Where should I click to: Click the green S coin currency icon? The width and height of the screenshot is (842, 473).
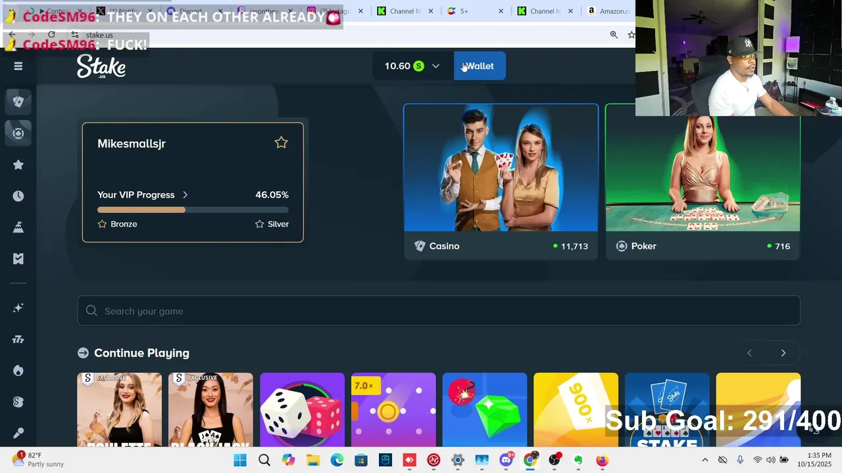coord(418,66)
